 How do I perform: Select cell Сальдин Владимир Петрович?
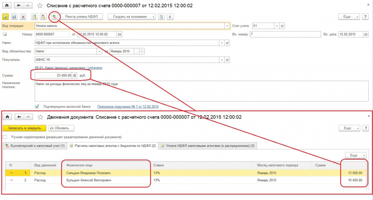point(106,173)
